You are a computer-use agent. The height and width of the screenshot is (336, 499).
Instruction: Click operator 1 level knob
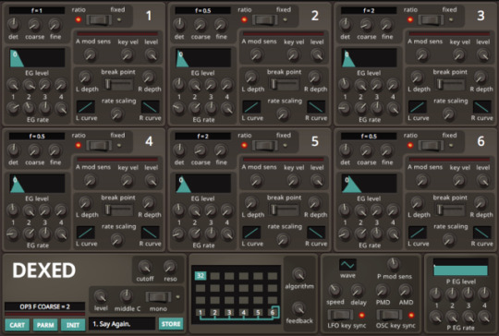pyautogui.click(x=152, y=55)
